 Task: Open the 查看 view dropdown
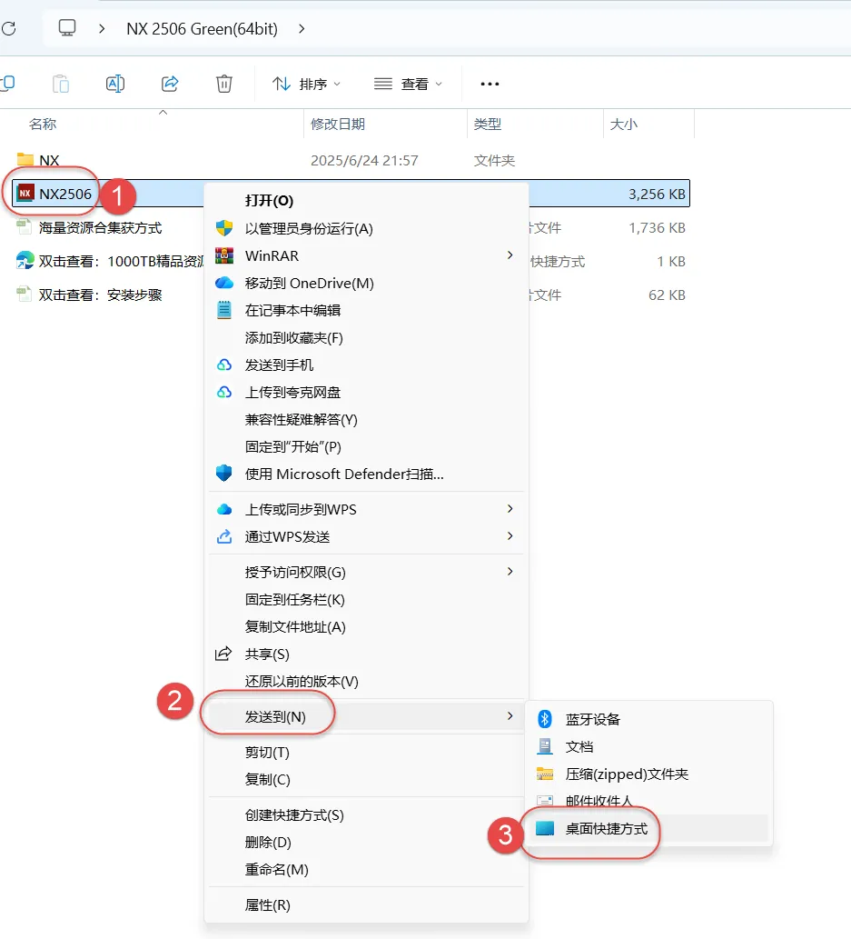pos(408,84)
